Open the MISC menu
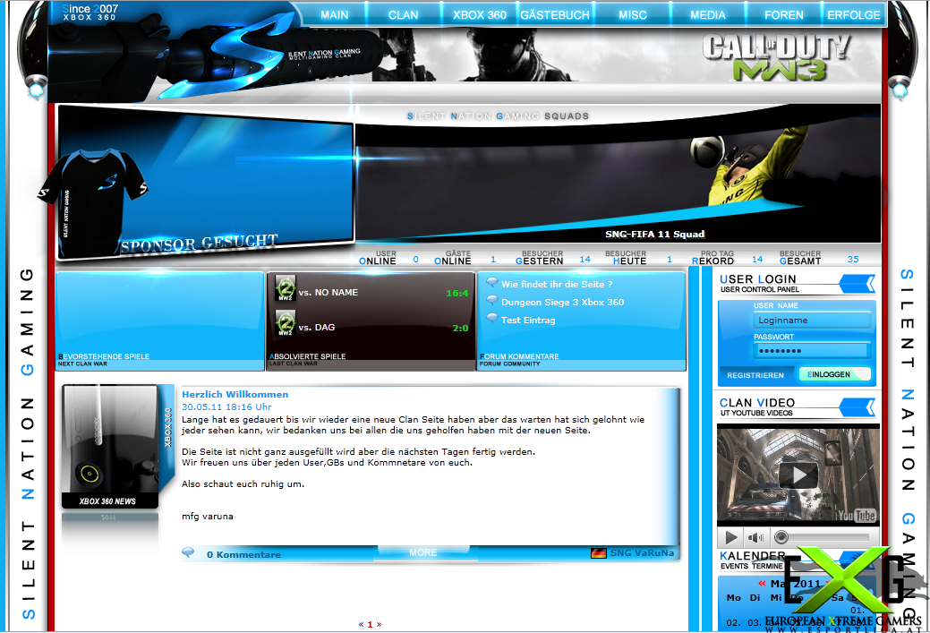 pyautogui.click(x=633, y=15)
